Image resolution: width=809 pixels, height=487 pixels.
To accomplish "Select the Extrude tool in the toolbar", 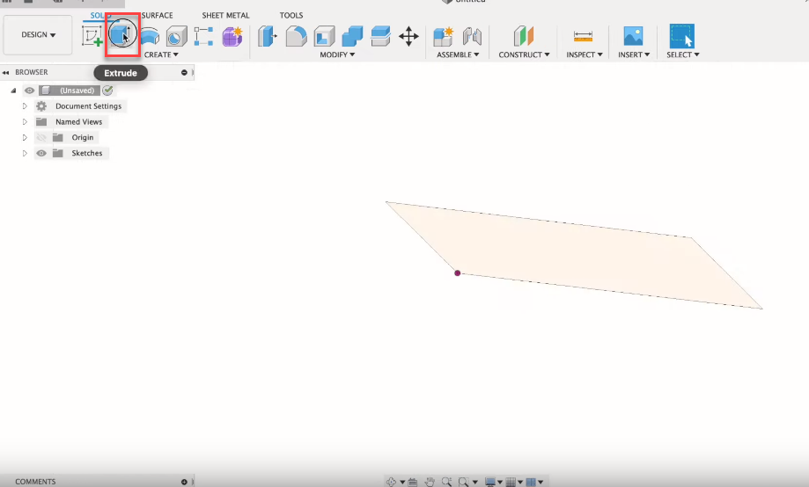I will tap(121, 35).
